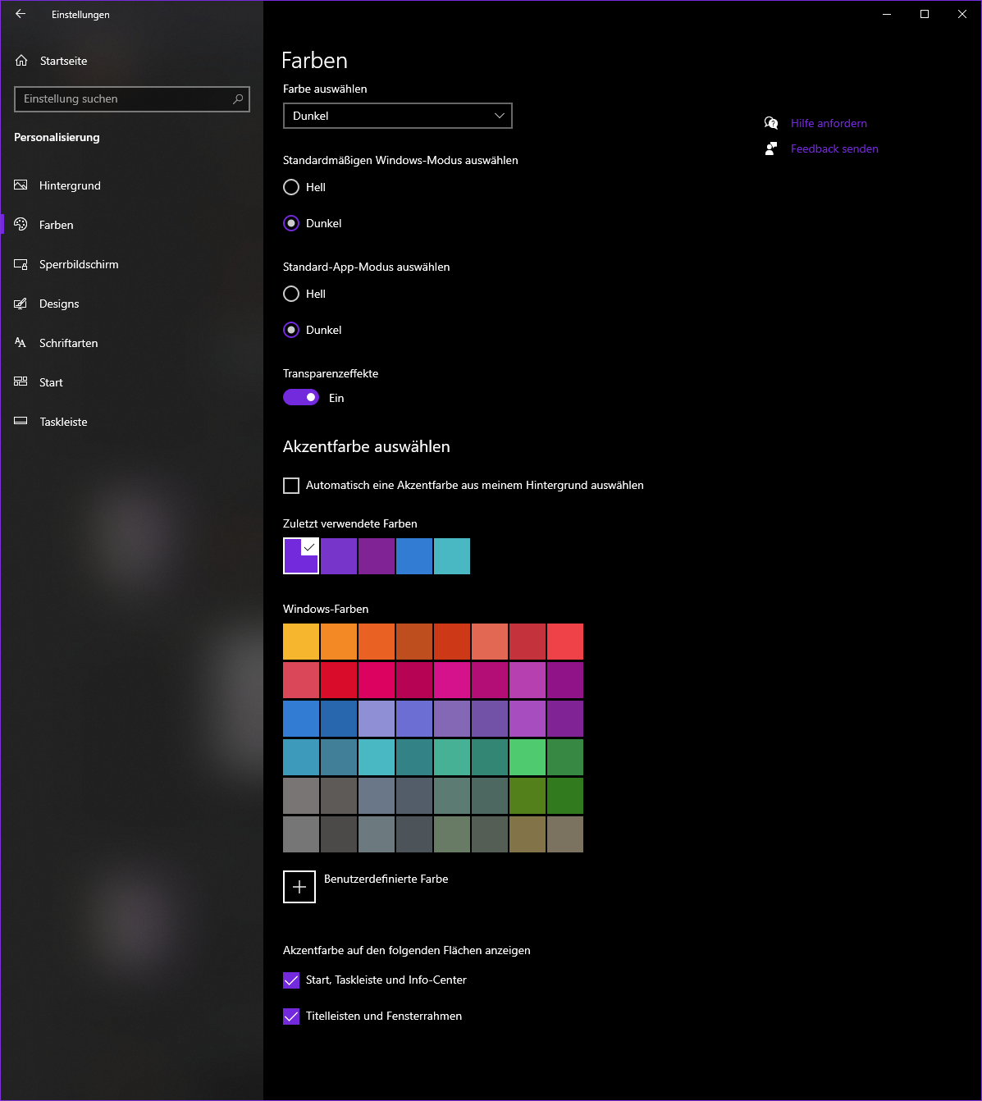Go to the Farben settings page
Image resolution: width=982 pixels, height=1101 pixels.
tap(56, 225)
